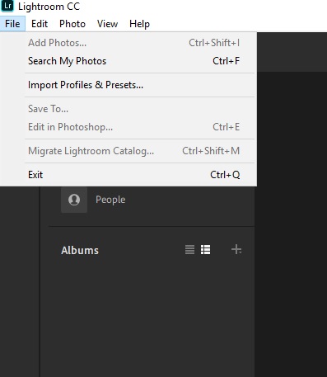Click the Lightroom CC app logo icon
Viewport: 327px width, 377px height.
click(7, 6)
